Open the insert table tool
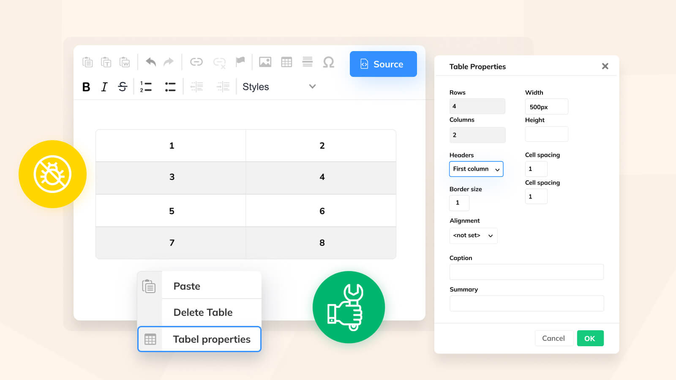 pos(286,62)
